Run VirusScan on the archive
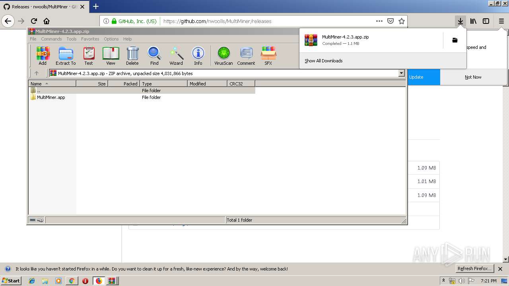The width and height of the screenshot is (509, 286). tap(223, 56)
